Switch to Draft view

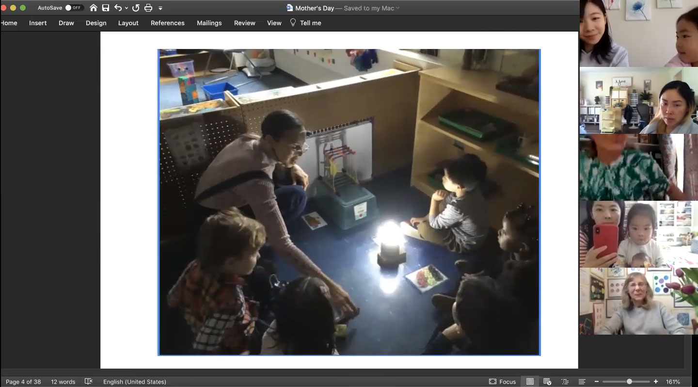pos(582,382)
